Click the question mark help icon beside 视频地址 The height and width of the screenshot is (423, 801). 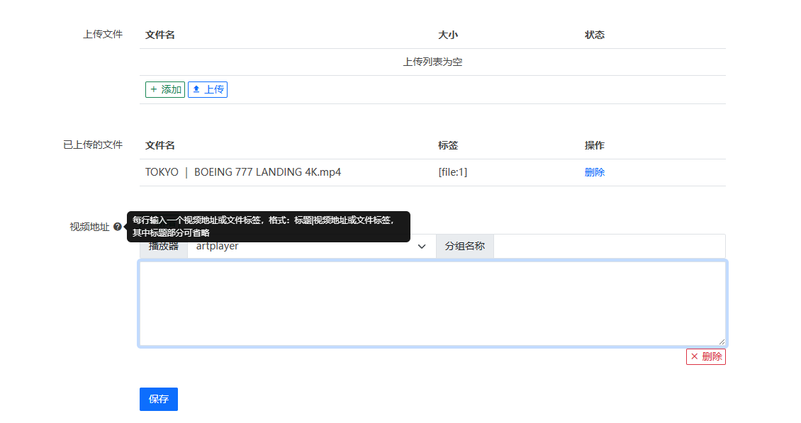(118, 227)
